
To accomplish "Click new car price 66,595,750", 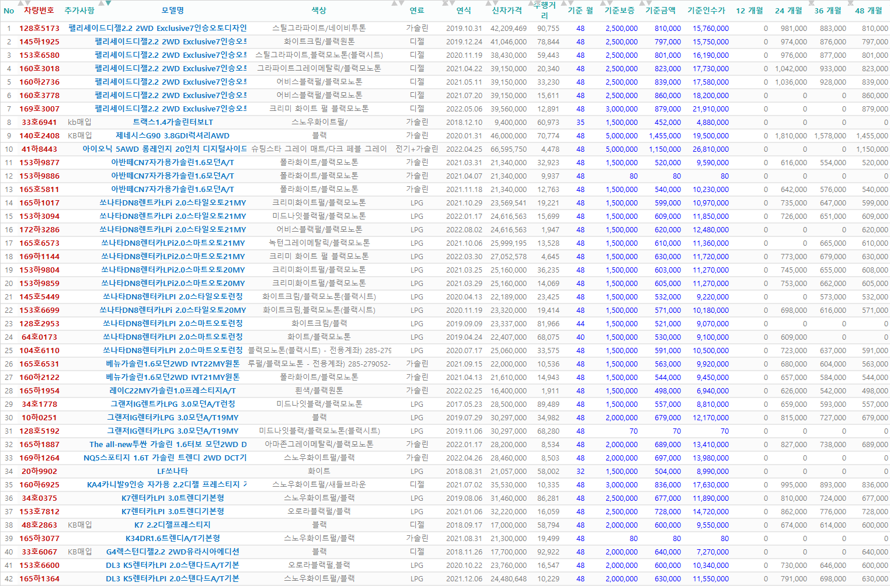I will 509,149.
